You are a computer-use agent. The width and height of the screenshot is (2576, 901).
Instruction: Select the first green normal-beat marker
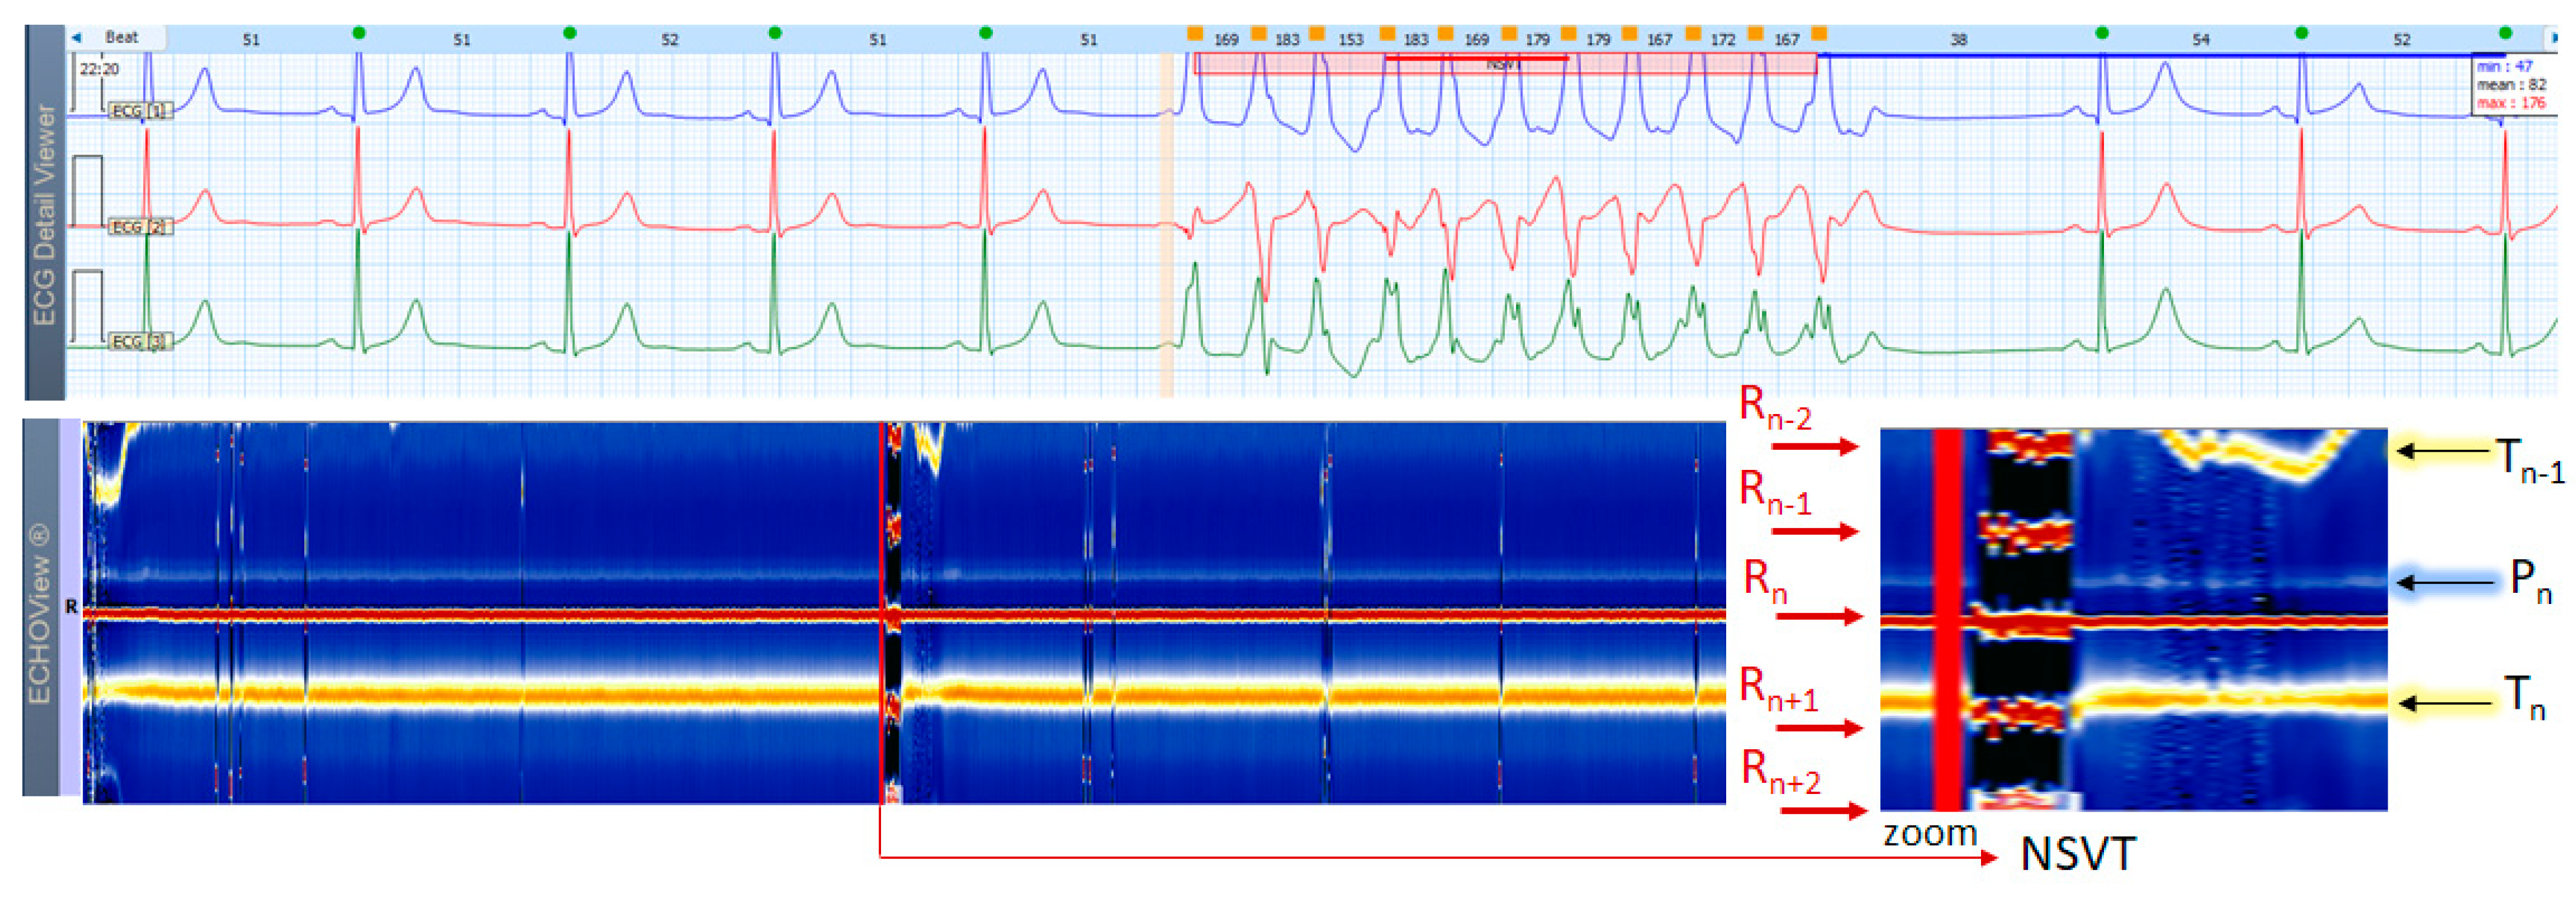pyautogui.click(x=359, y=33)
